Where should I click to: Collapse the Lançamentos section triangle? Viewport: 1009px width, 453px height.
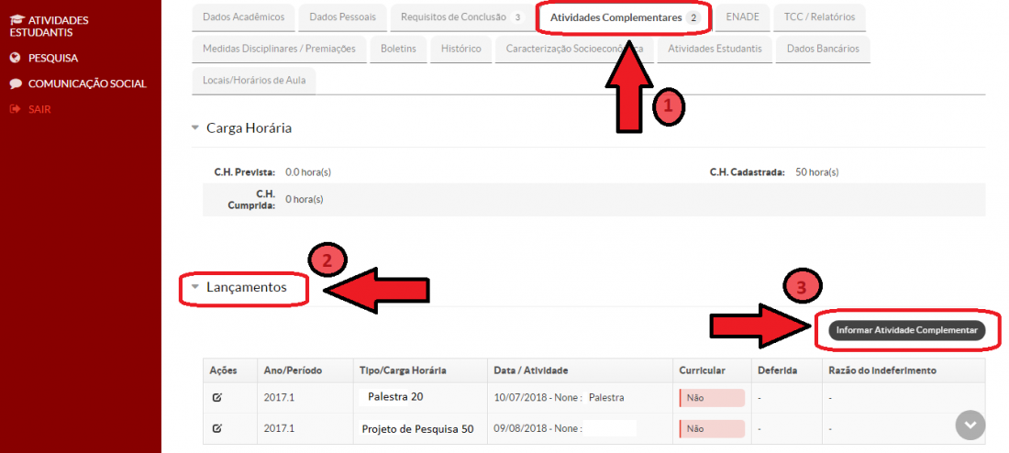coord(195,288)
